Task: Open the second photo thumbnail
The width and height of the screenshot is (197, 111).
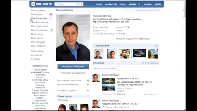Action: click(112, 54)
